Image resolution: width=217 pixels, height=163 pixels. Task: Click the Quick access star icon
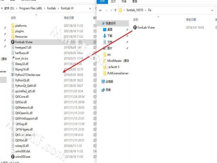point(103,23)
